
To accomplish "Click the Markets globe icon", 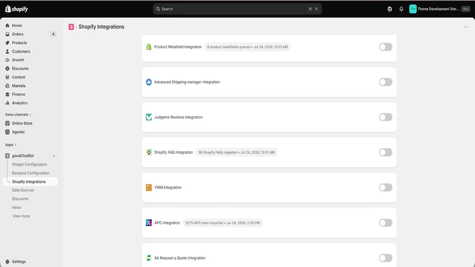I will pos(7,85).
